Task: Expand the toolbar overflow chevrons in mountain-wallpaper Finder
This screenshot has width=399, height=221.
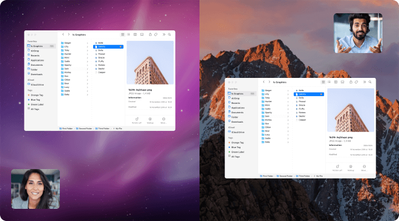Action: (x=365, y=82)
